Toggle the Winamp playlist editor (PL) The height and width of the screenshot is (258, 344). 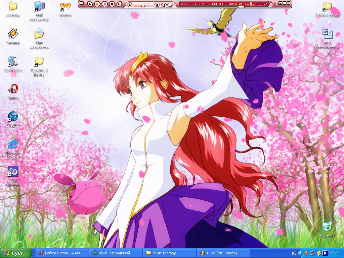coord(164,5)
